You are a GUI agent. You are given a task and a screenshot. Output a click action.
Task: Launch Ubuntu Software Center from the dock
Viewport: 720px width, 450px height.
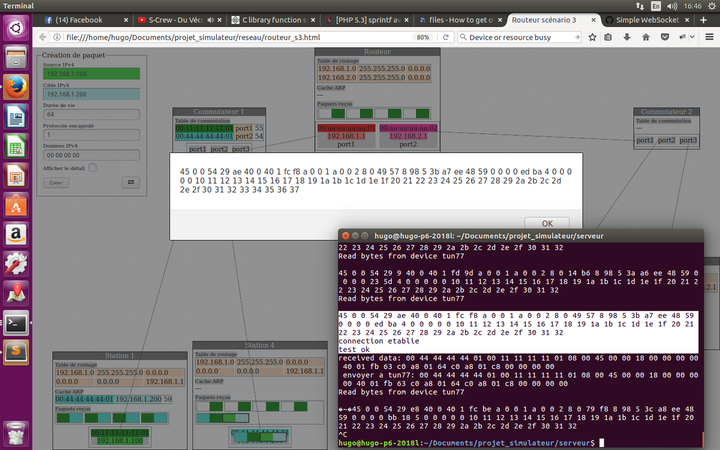(16, 205)
